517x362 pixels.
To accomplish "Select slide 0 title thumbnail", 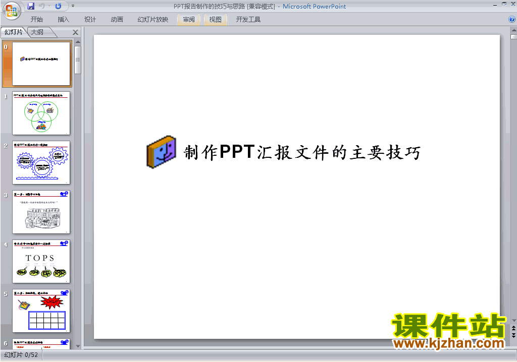I will (x=41, y=64).
